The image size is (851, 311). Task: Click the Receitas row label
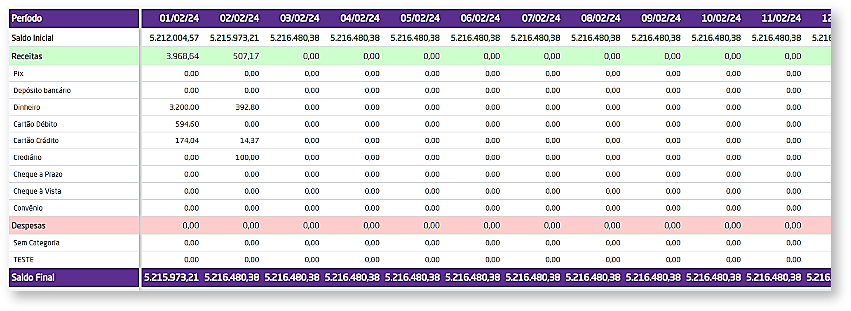pos(27,56)
